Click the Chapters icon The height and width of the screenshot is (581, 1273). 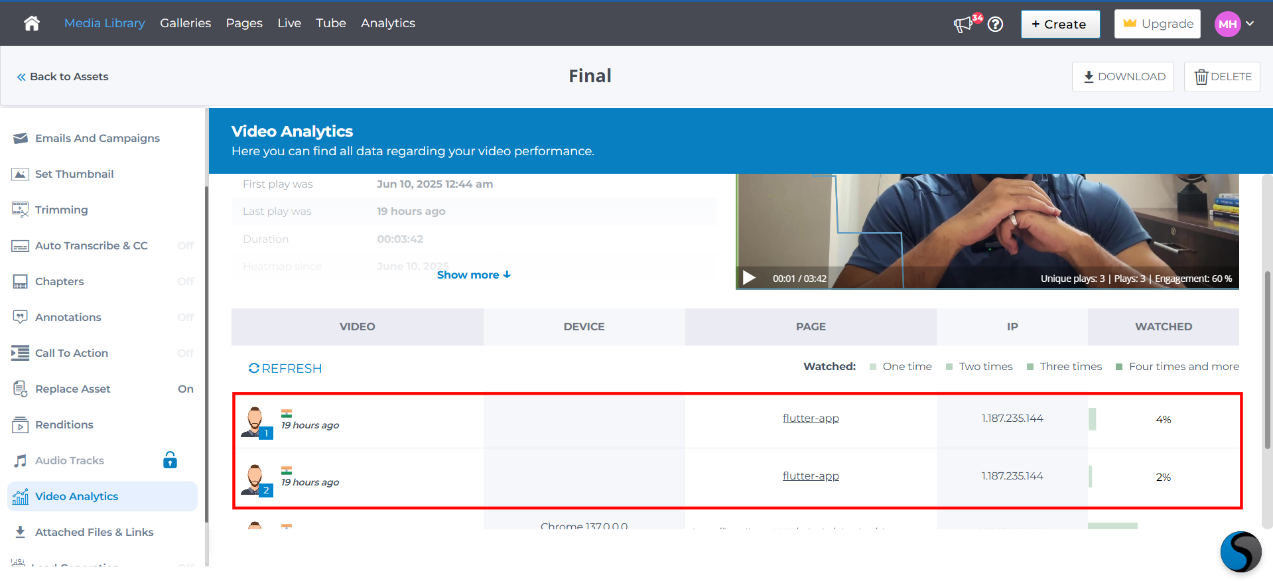(21, 282)
